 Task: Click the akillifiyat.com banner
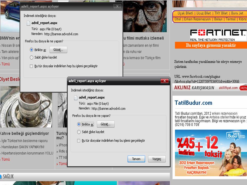tap(209, 88)
